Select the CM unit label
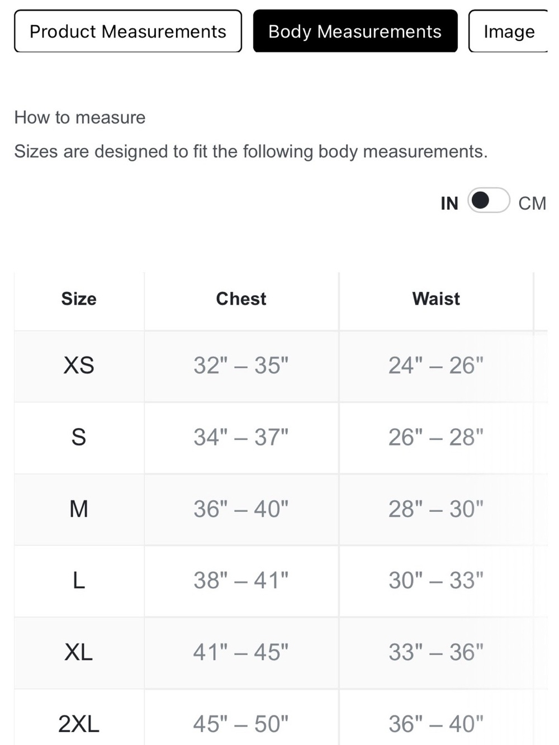Image resolution: width=559 pixels, height=745 pixels. coord(532,203)
